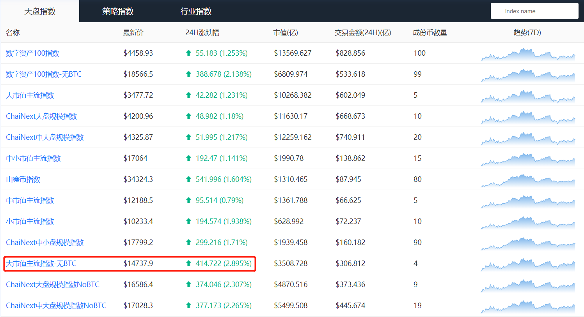Screen dimensions: 584x317
Task: Click the 最新价 column header
Action: point(133,33)
